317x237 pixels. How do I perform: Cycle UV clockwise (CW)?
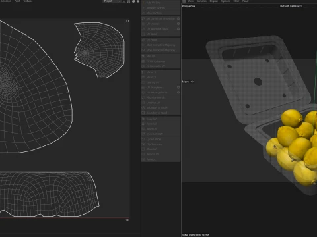[160, 139]
